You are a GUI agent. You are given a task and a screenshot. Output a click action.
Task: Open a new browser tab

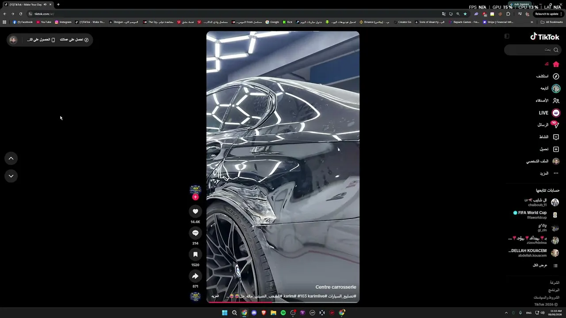tap(58, 4)
